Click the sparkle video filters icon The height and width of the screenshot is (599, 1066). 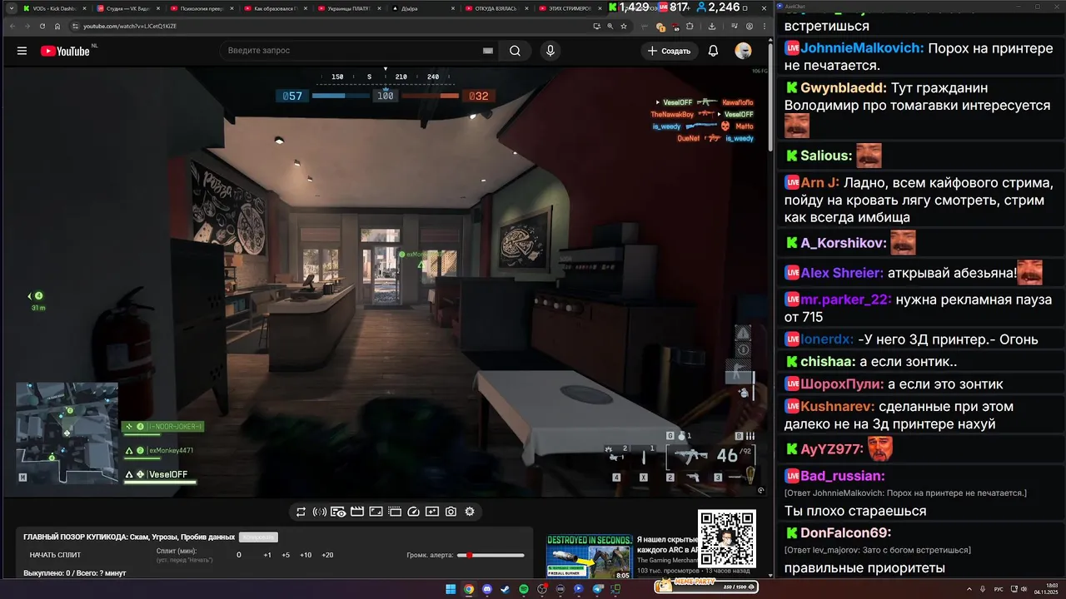432,512
